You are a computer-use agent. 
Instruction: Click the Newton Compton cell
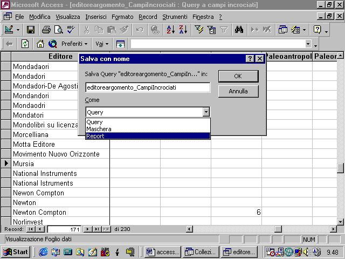click(60, 212)
